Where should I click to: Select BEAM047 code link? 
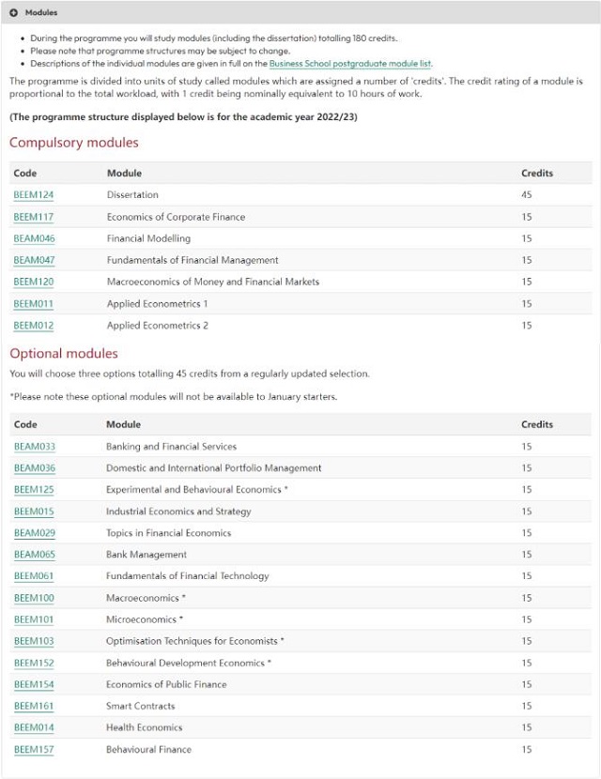click(x=34, y=260)
